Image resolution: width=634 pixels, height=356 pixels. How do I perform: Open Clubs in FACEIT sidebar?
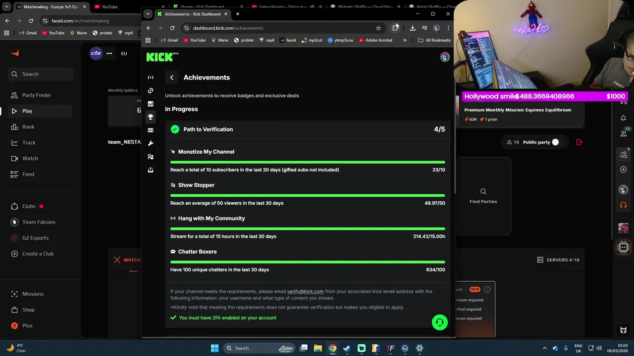tap(41, 206)
